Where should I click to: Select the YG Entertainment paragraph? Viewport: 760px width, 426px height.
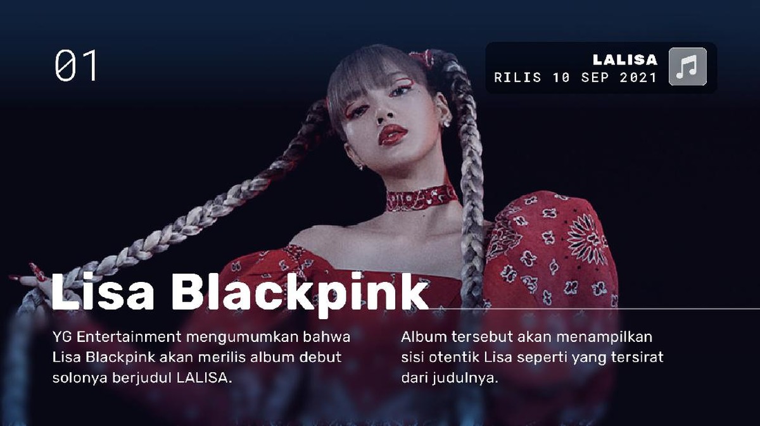201,357
